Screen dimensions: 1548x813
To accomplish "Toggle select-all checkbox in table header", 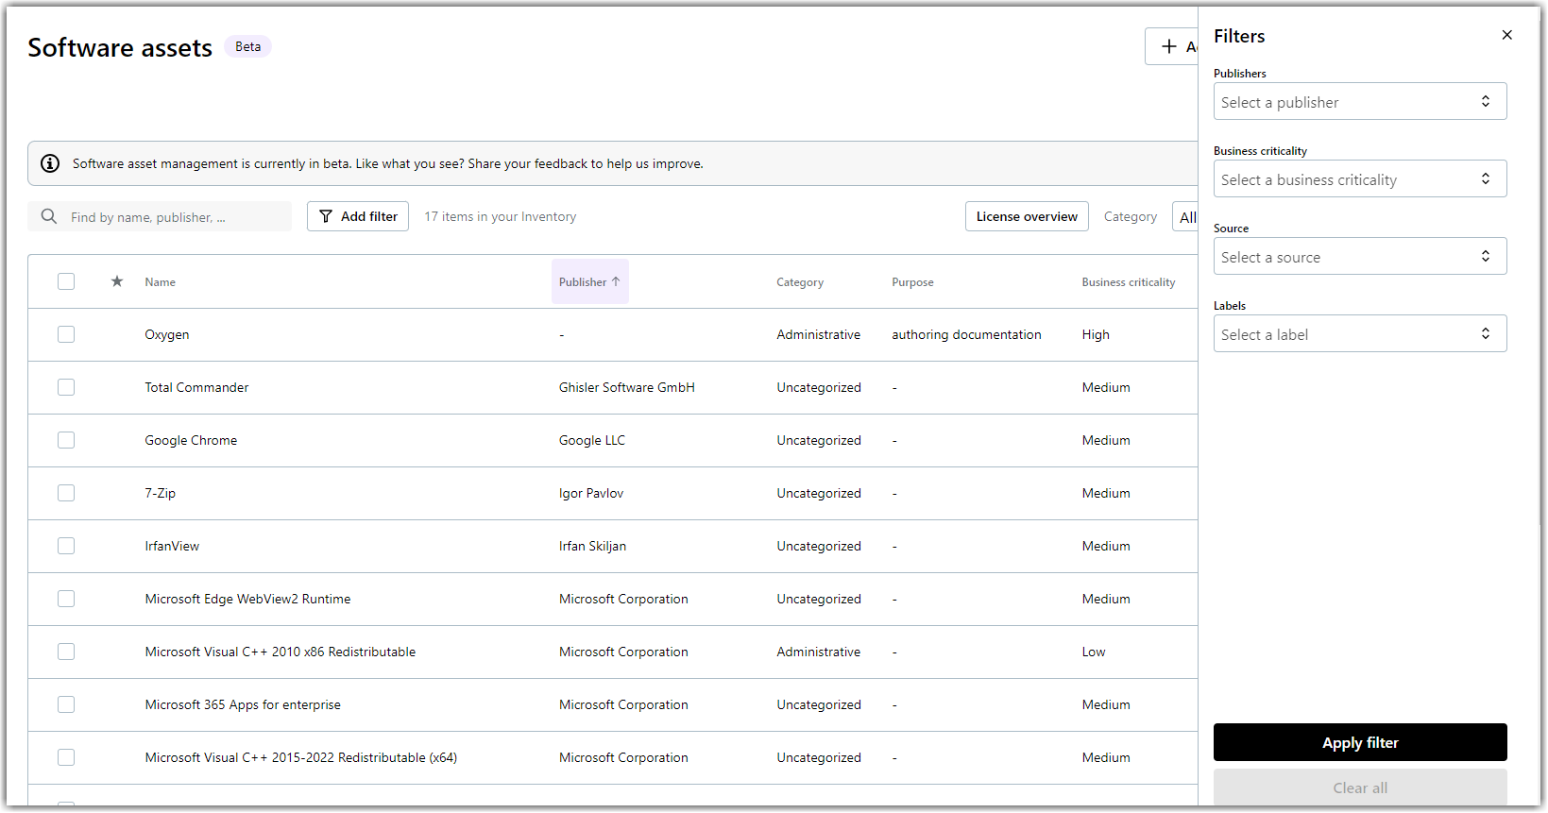I will [x=66, y=281].
